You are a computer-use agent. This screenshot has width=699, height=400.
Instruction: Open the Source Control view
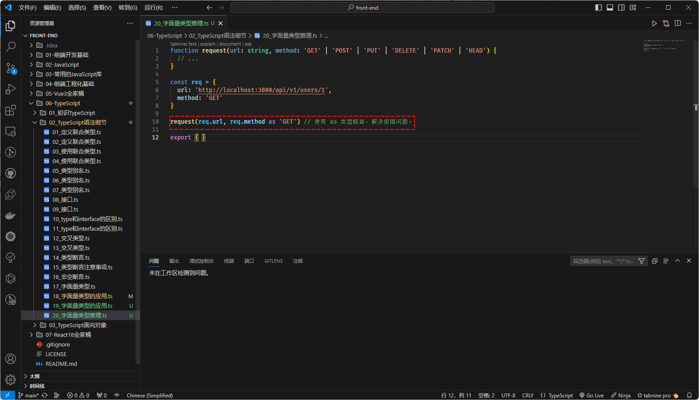click(11, 68)
